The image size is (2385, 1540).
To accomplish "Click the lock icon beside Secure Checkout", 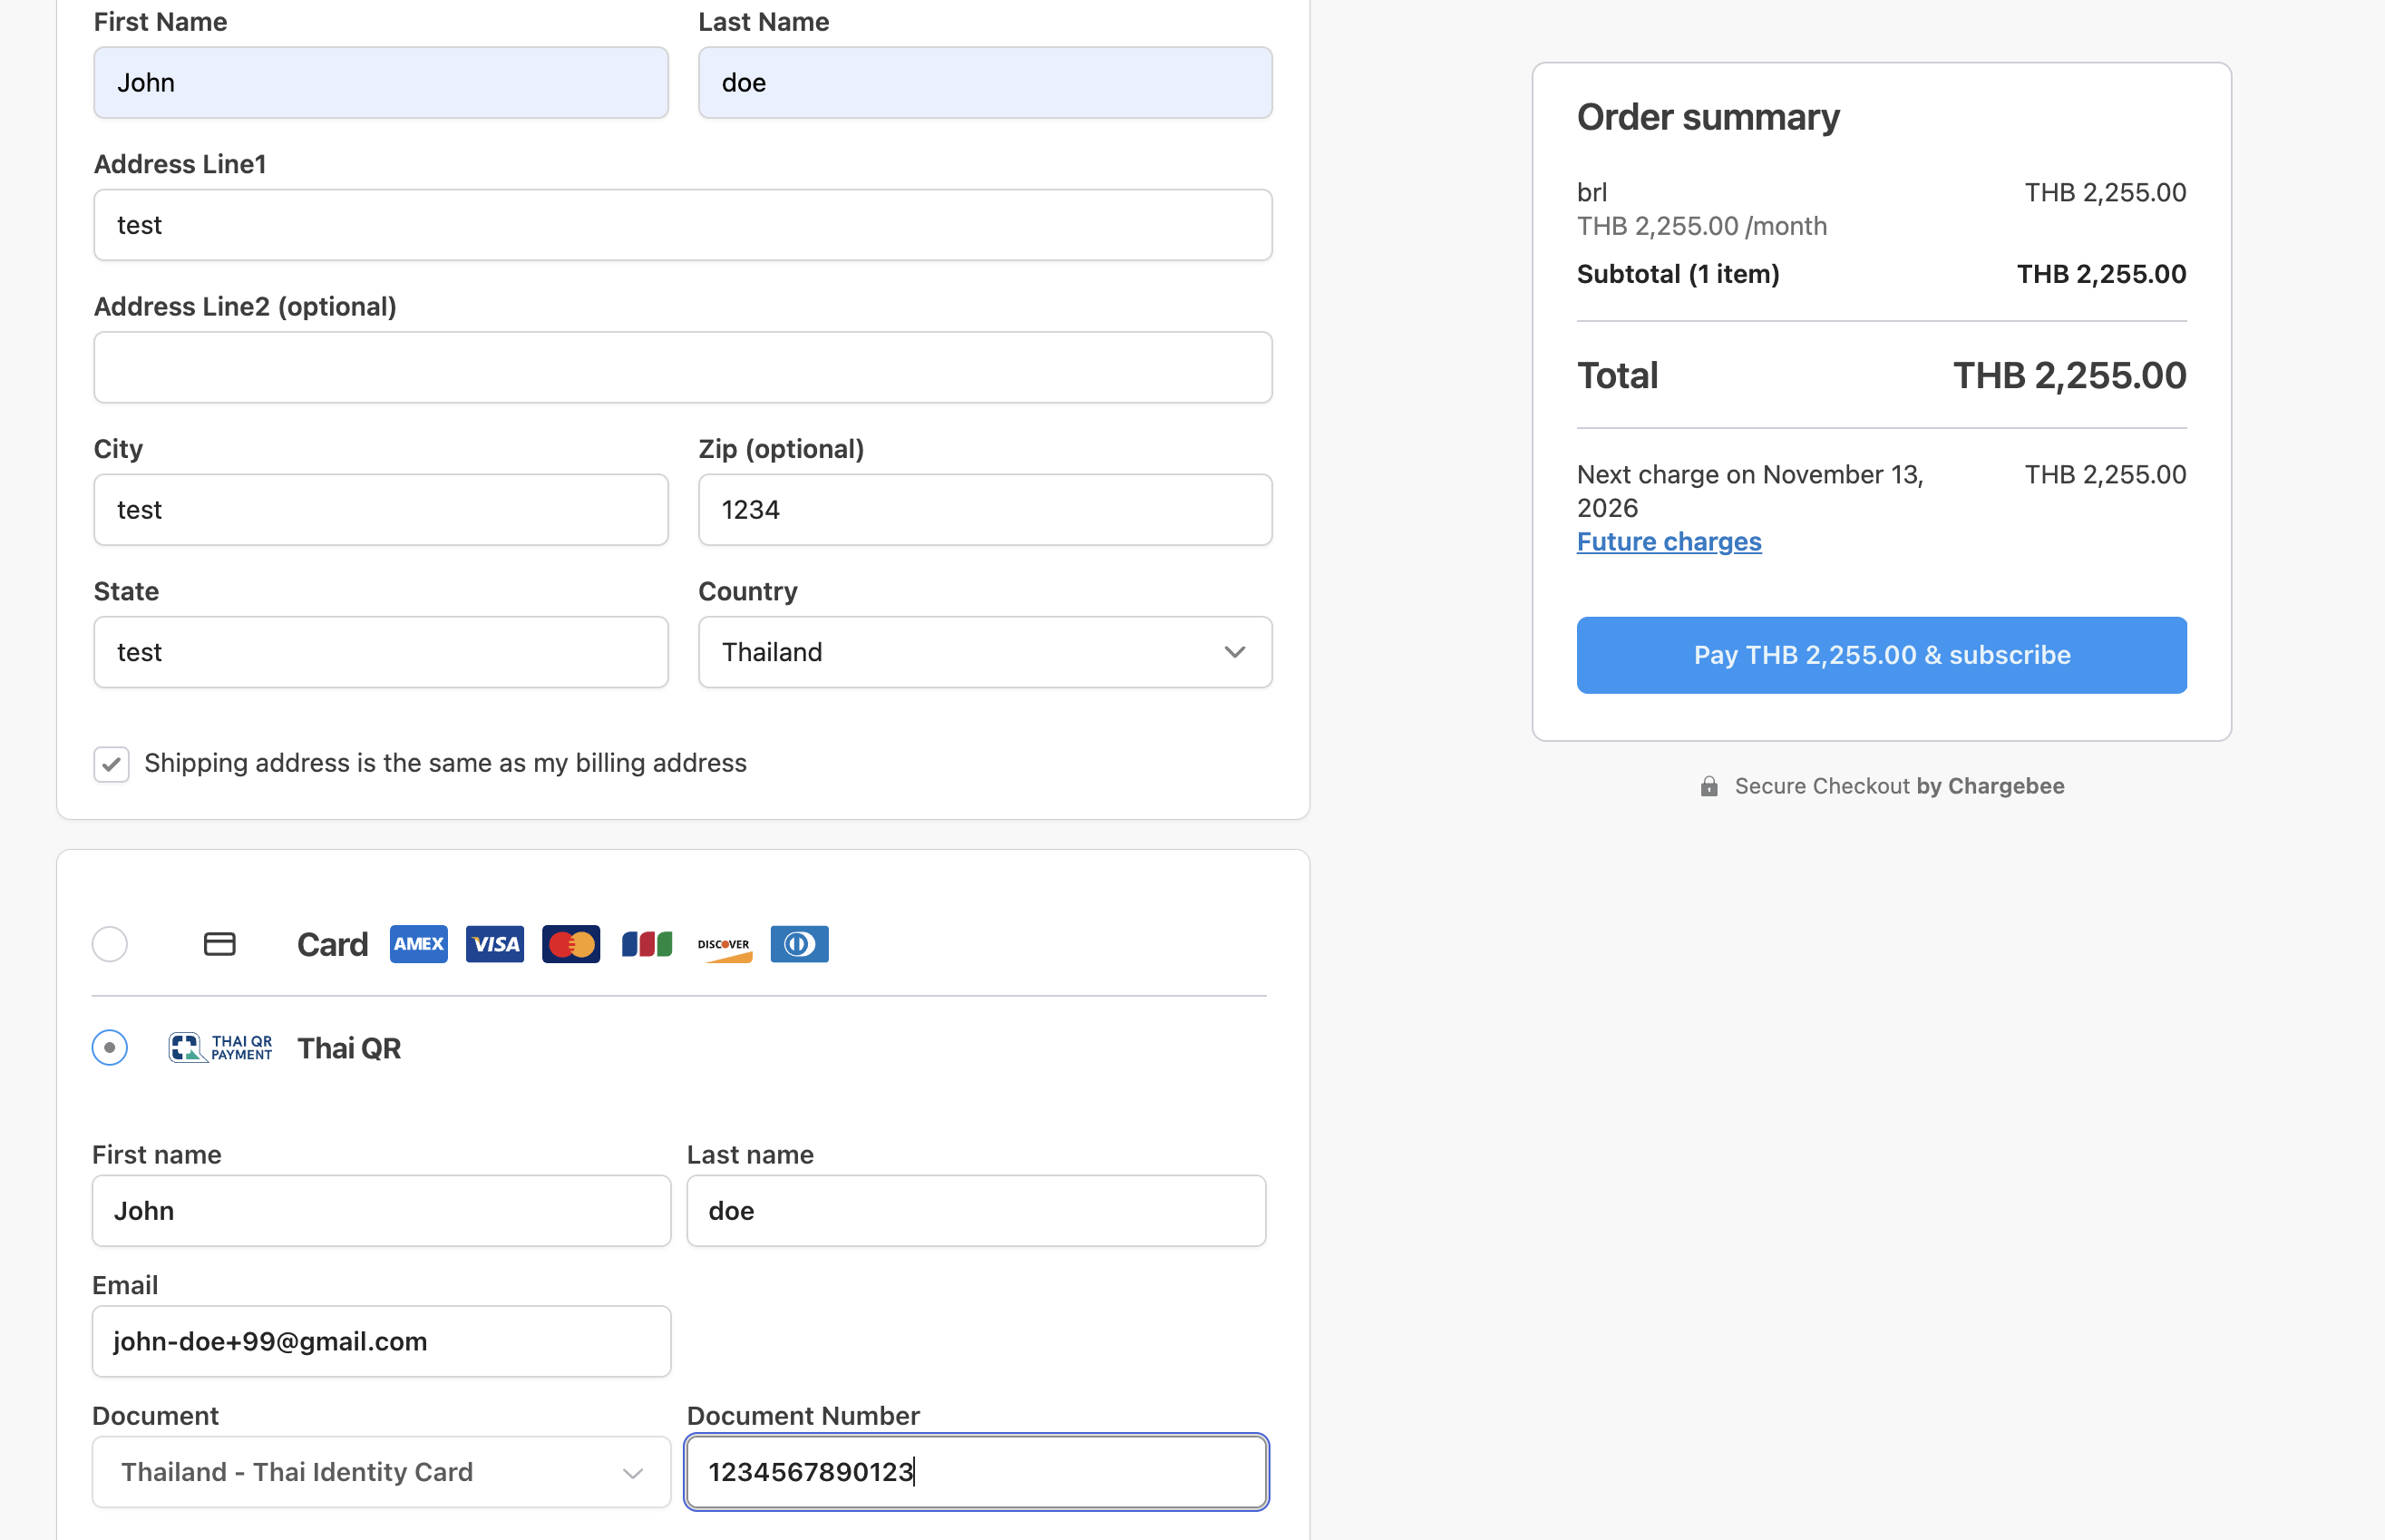I will [1709, 786].
